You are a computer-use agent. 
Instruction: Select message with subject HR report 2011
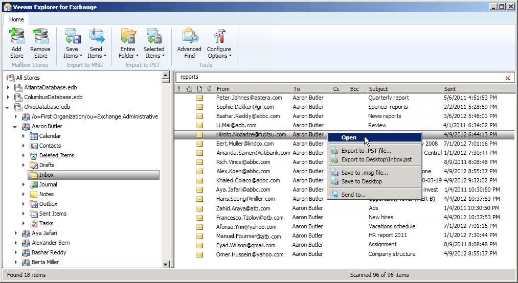344,235
